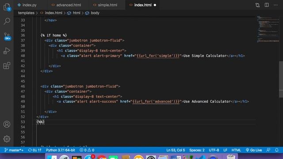The height and width of the screenshot is (159, 283).
Task: Open the Accounts menu icon
Action: point(7,124)
